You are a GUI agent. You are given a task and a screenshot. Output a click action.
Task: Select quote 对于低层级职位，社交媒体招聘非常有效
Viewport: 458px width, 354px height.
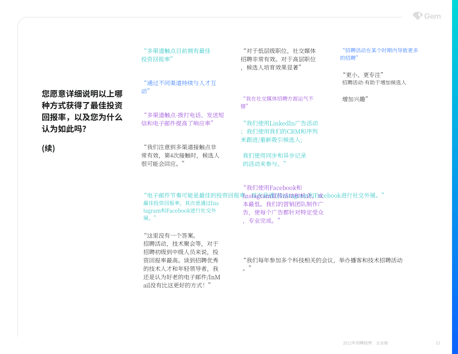click(x=278, y=59)
